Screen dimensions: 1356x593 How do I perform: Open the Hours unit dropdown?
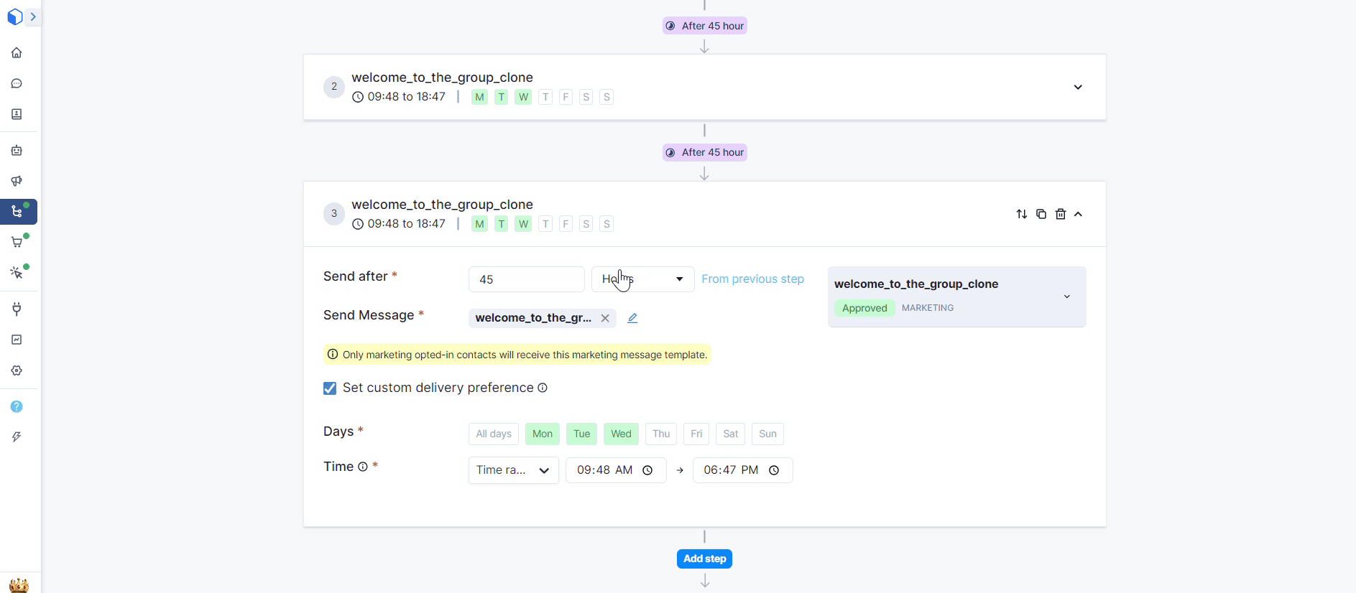coord(642,279)
